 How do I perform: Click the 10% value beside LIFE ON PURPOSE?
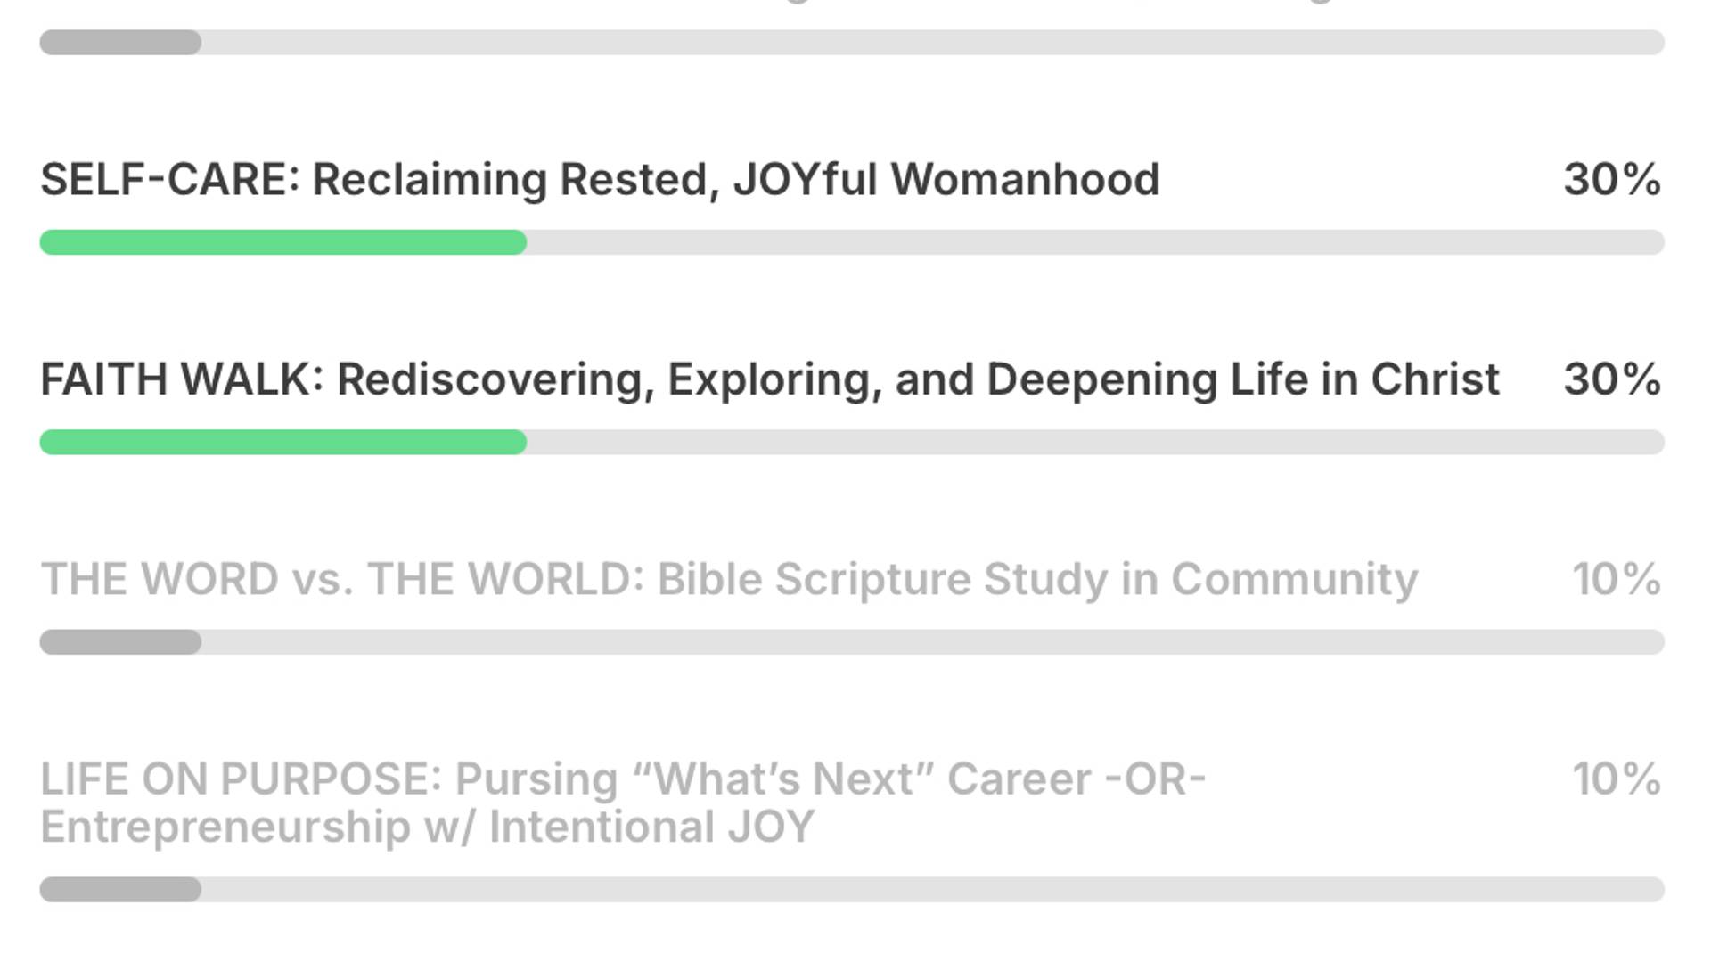point(1616,779)
